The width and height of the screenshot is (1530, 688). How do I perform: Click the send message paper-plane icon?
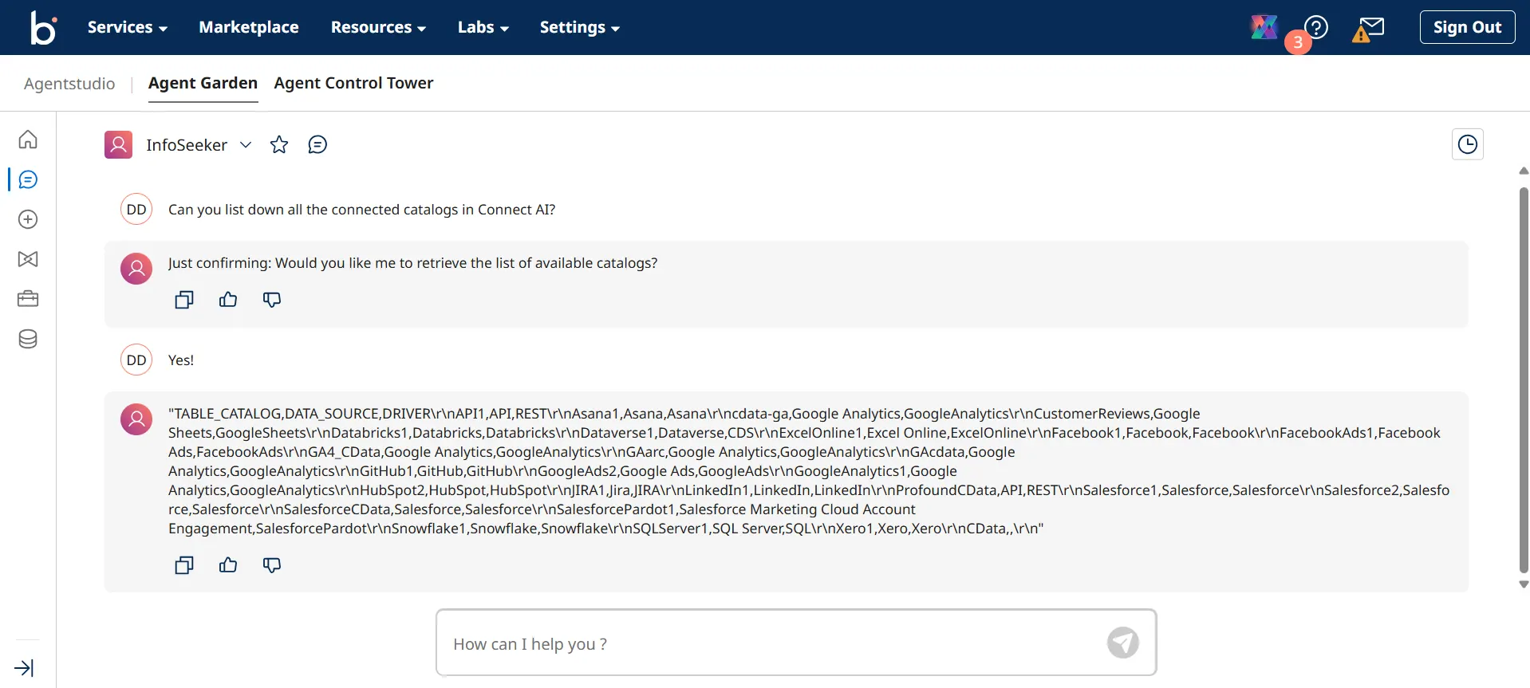(1122, 643)
